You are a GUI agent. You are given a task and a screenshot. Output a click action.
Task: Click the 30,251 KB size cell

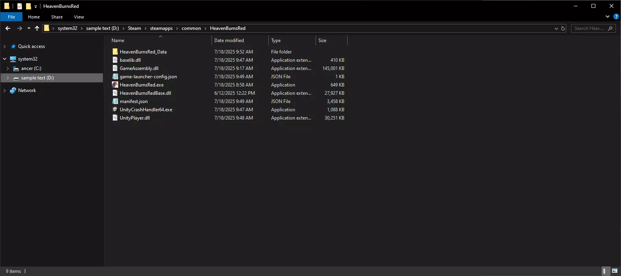tap(335, 118)
